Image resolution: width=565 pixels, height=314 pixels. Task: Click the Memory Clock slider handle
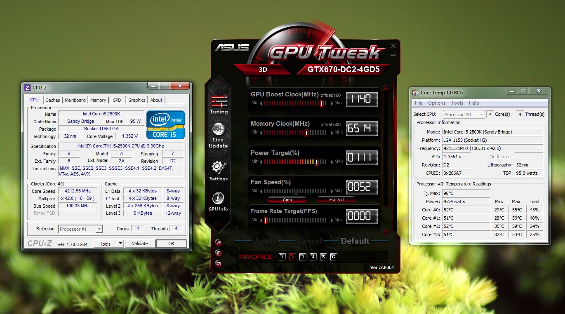[x=306, y=132]
